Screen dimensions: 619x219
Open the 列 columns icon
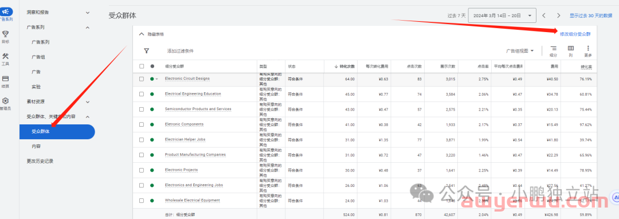point(571,48)
